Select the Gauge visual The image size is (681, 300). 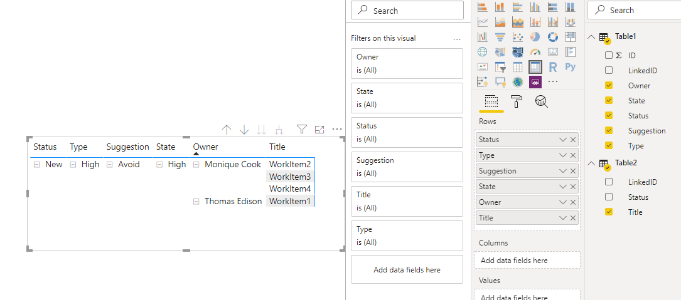pyautogui.click(x=535, y=52)
